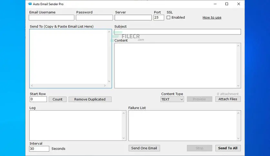This screenshot has height=156, width=270.
Task: Select the Port number field
Action: pos(159,17)
